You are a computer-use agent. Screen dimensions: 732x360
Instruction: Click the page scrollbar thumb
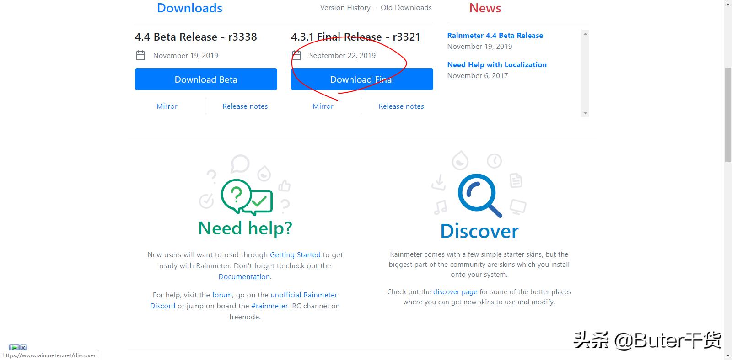pos(728,115)
